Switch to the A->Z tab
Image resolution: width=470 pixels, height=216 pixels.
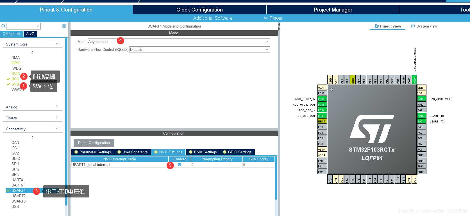point(30,34)
